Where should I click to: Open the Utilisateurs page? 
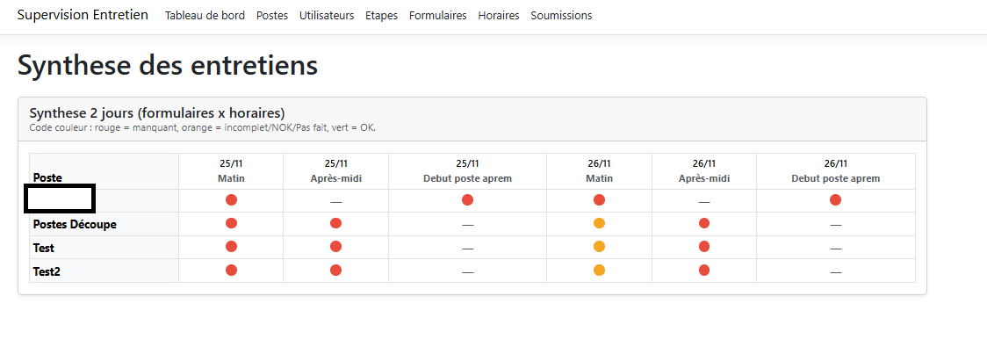coord(327,16)
